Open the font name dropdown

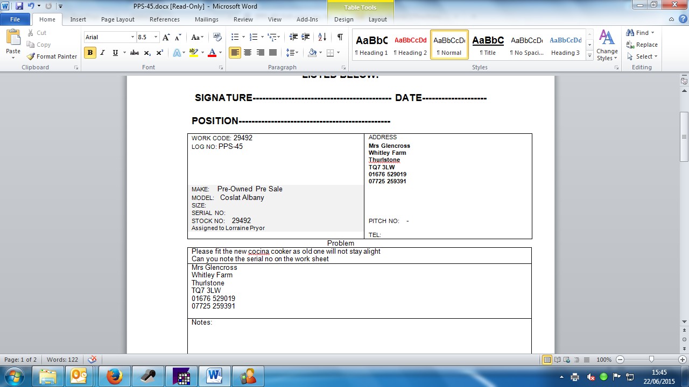(x=132, y=37)
